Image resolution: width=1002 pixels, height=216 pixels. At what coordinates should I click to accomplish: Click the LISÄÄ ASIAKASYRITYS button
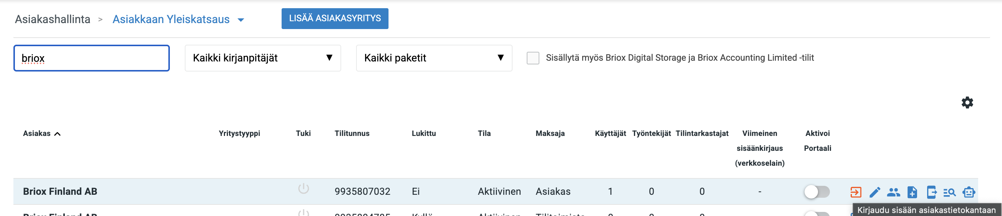[x=334, y=18]
